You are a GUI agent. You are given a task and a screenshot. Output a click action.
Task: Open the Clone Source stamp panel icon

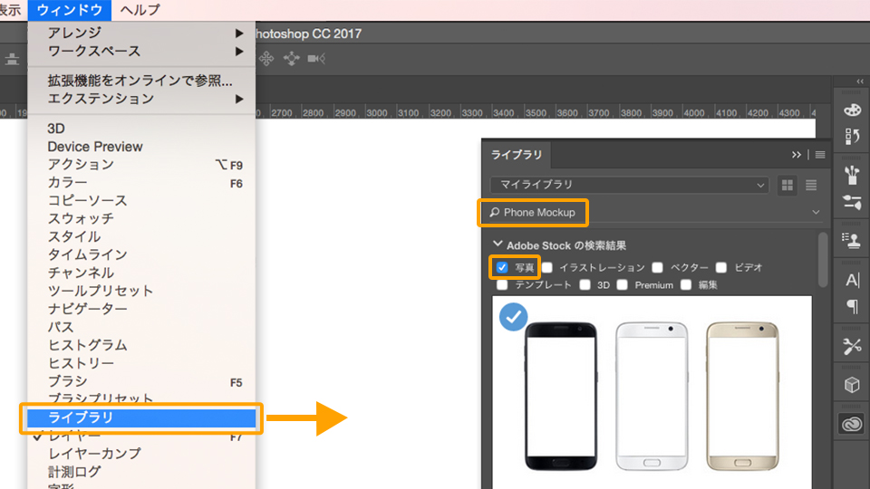pyautogui.click(x=852, y=241)
